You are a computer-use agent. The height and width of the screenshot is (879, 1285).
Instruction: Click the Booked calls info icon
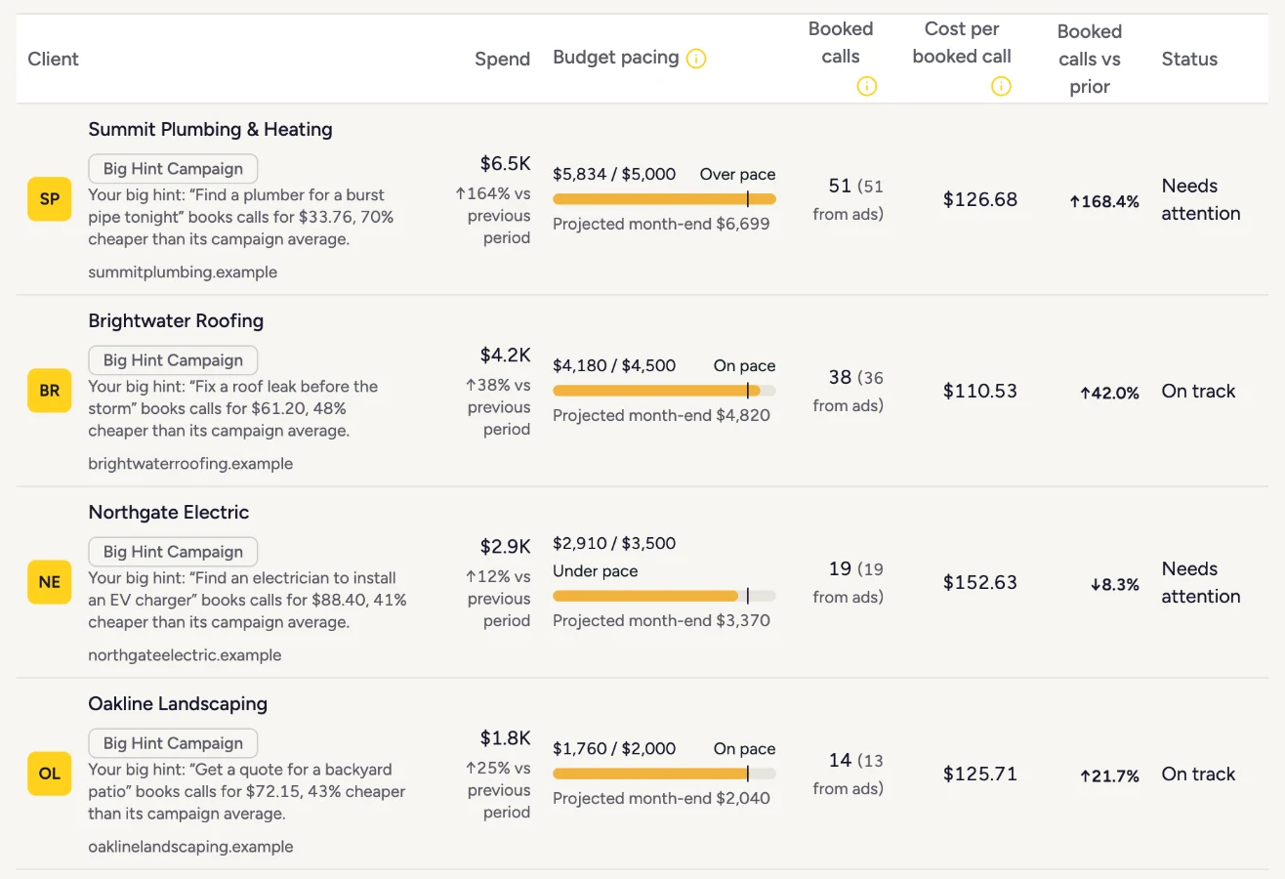[x=866, y=86]
